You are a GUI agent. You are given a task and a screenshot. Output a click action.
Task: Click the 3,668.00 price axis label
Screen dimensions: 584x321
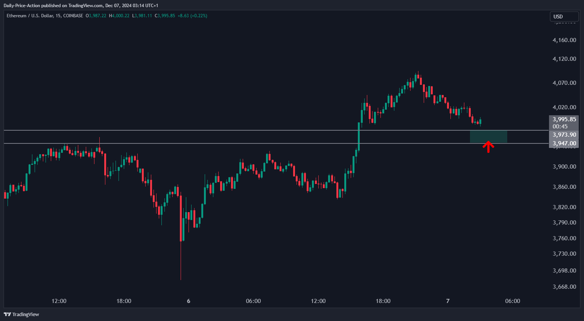coord(564,287)
